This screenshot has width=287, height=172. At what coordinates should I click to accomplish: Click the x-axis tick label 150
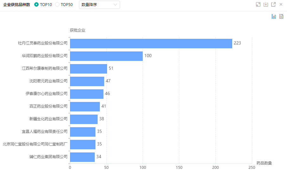tap(179, 168)
